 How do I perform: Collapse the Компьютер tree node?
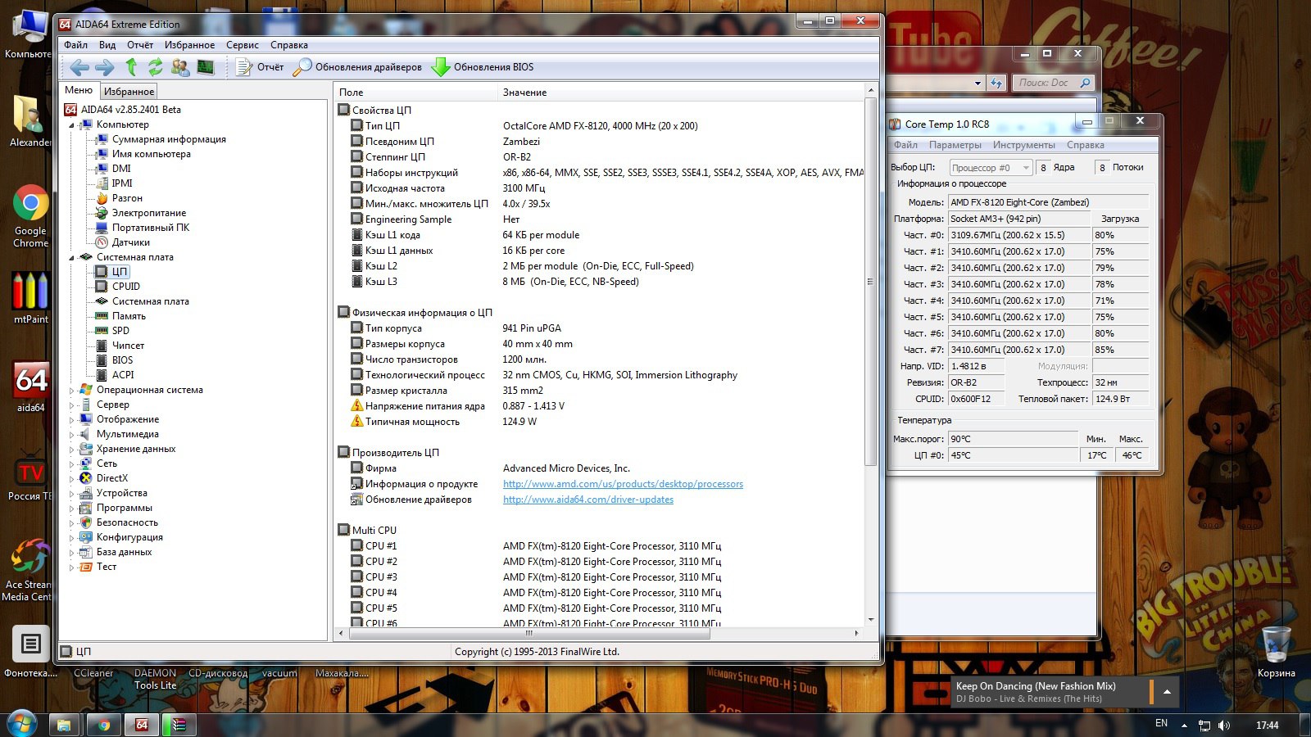click(x=72, y=125)
